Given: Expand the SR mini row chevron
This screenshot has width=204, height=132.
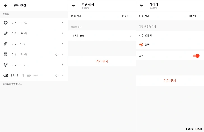Looking at the screenshot, I should 62,75.
